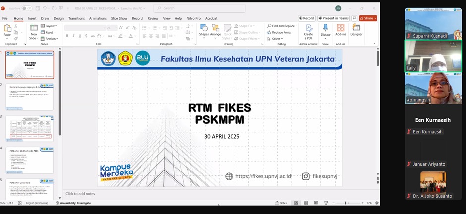Switch to the Slide Show tab

coord(119,18)
